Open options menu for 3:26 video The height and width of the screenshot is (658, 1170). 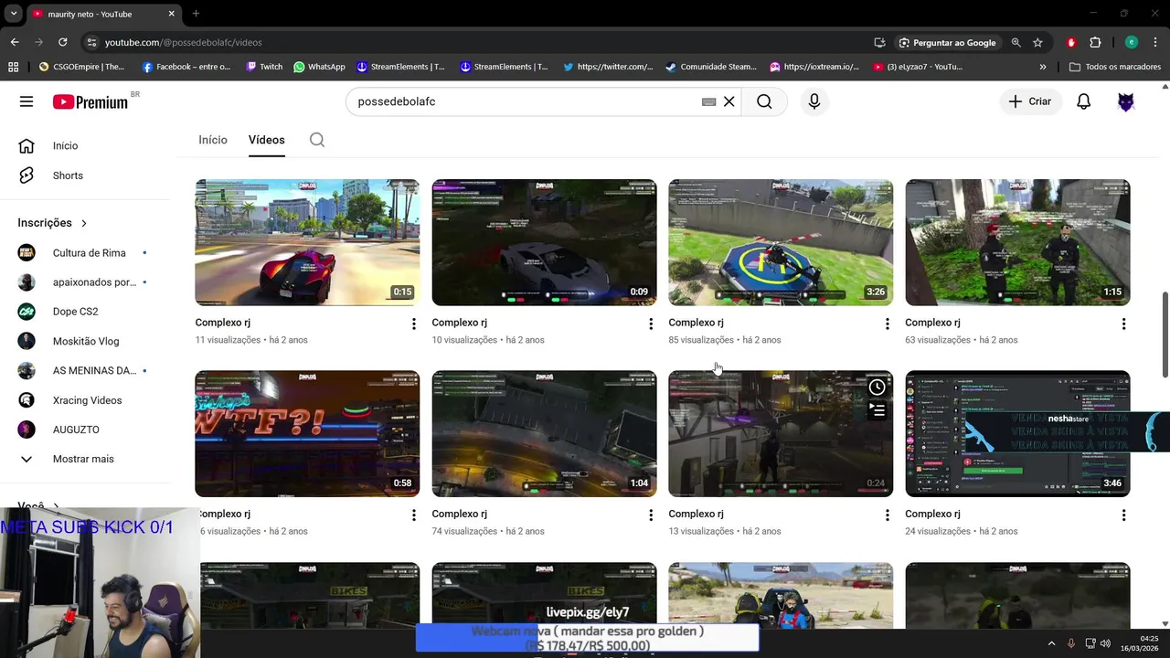click(x=887, y=324)
